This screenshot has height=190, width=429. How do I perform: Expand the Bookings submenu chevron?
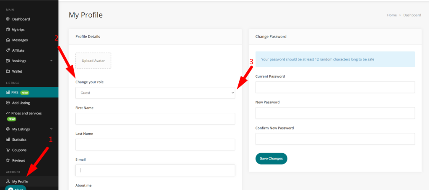tap(52, 61)
